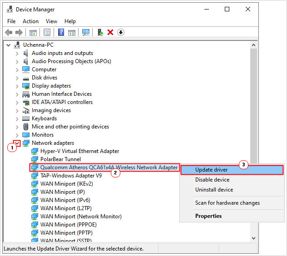Screen dimensions: 287x256
Task: Click the red X Uninstall device icon
Action: (x=110, y=32)
